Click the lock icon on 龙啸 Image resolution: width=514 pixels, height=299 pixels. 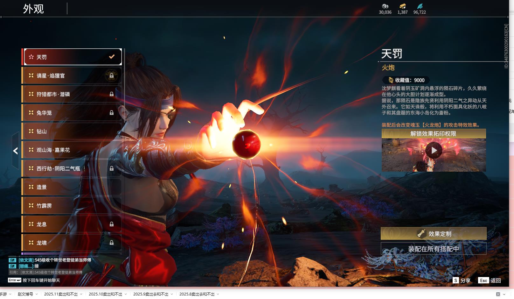click(x=112, y=243)
